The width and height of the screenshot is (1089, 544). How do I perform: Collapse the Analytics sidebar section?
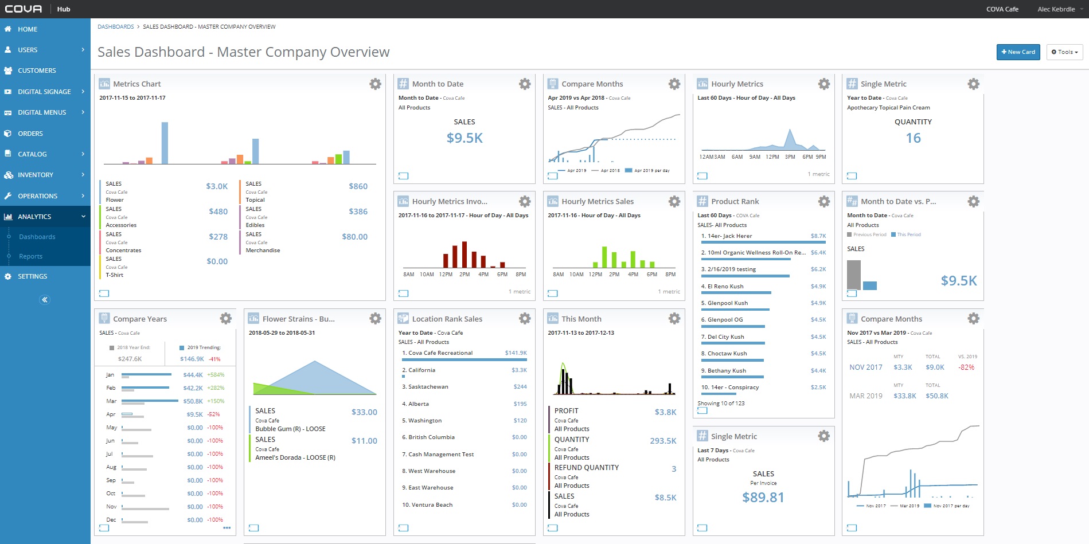pos(45,217)
